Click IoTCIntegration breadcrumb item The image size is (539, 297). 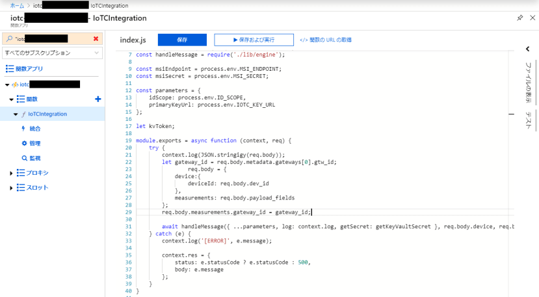(109, 5)
